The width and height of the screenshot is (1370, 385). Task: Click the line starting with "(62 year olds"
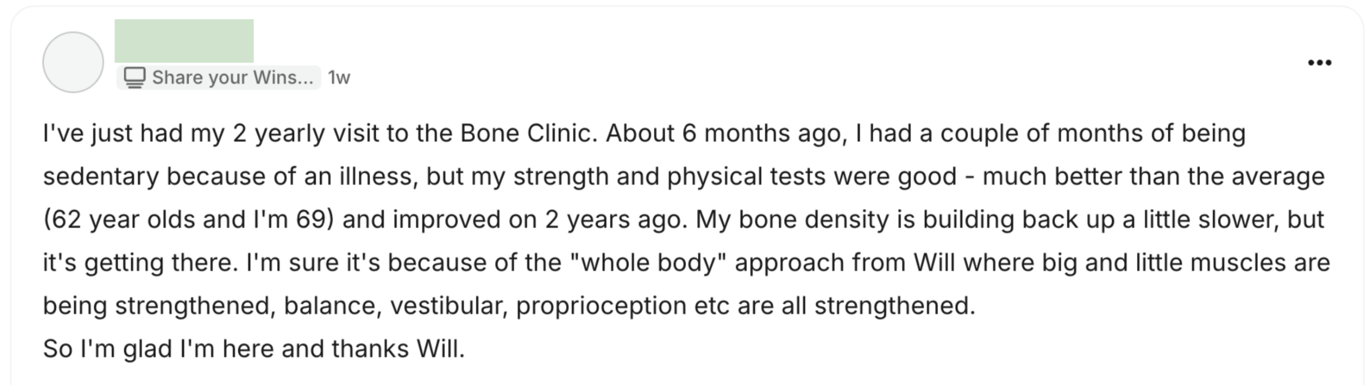pyautogui.click(x=683, y=220)
